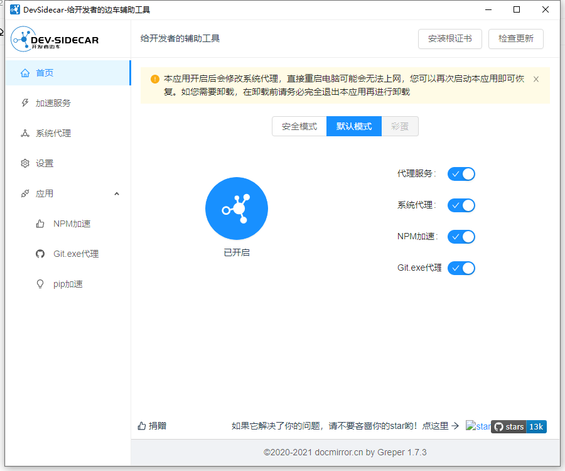The height and width of the screenshot is (471, 565).
Task: Select the 首页 home icon in sidebar
Action: pos(24,72)
